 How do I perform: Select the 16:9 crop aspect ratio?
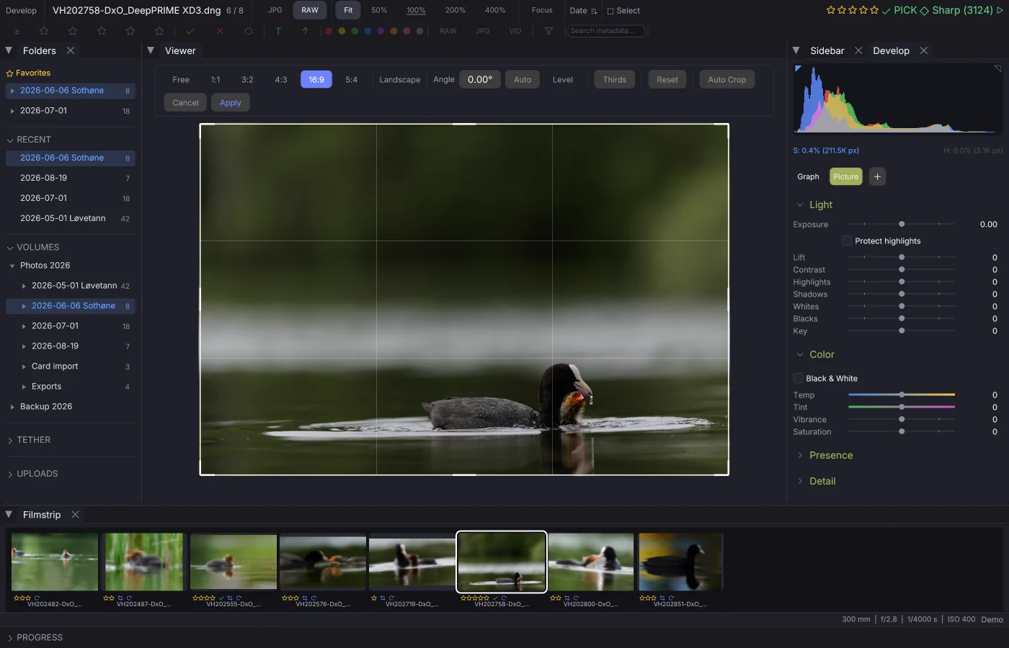tap(316, 79)
